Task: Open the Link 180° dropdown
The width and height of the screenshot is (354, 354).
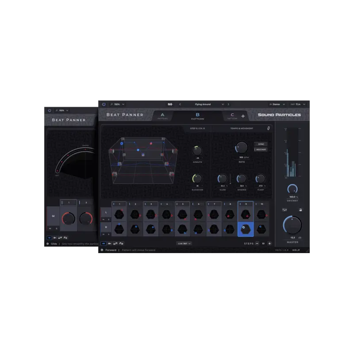Action: point(184,243)
